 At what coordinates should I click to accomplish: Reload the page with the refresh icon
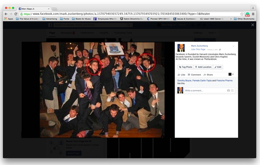[x=16, y=14]
